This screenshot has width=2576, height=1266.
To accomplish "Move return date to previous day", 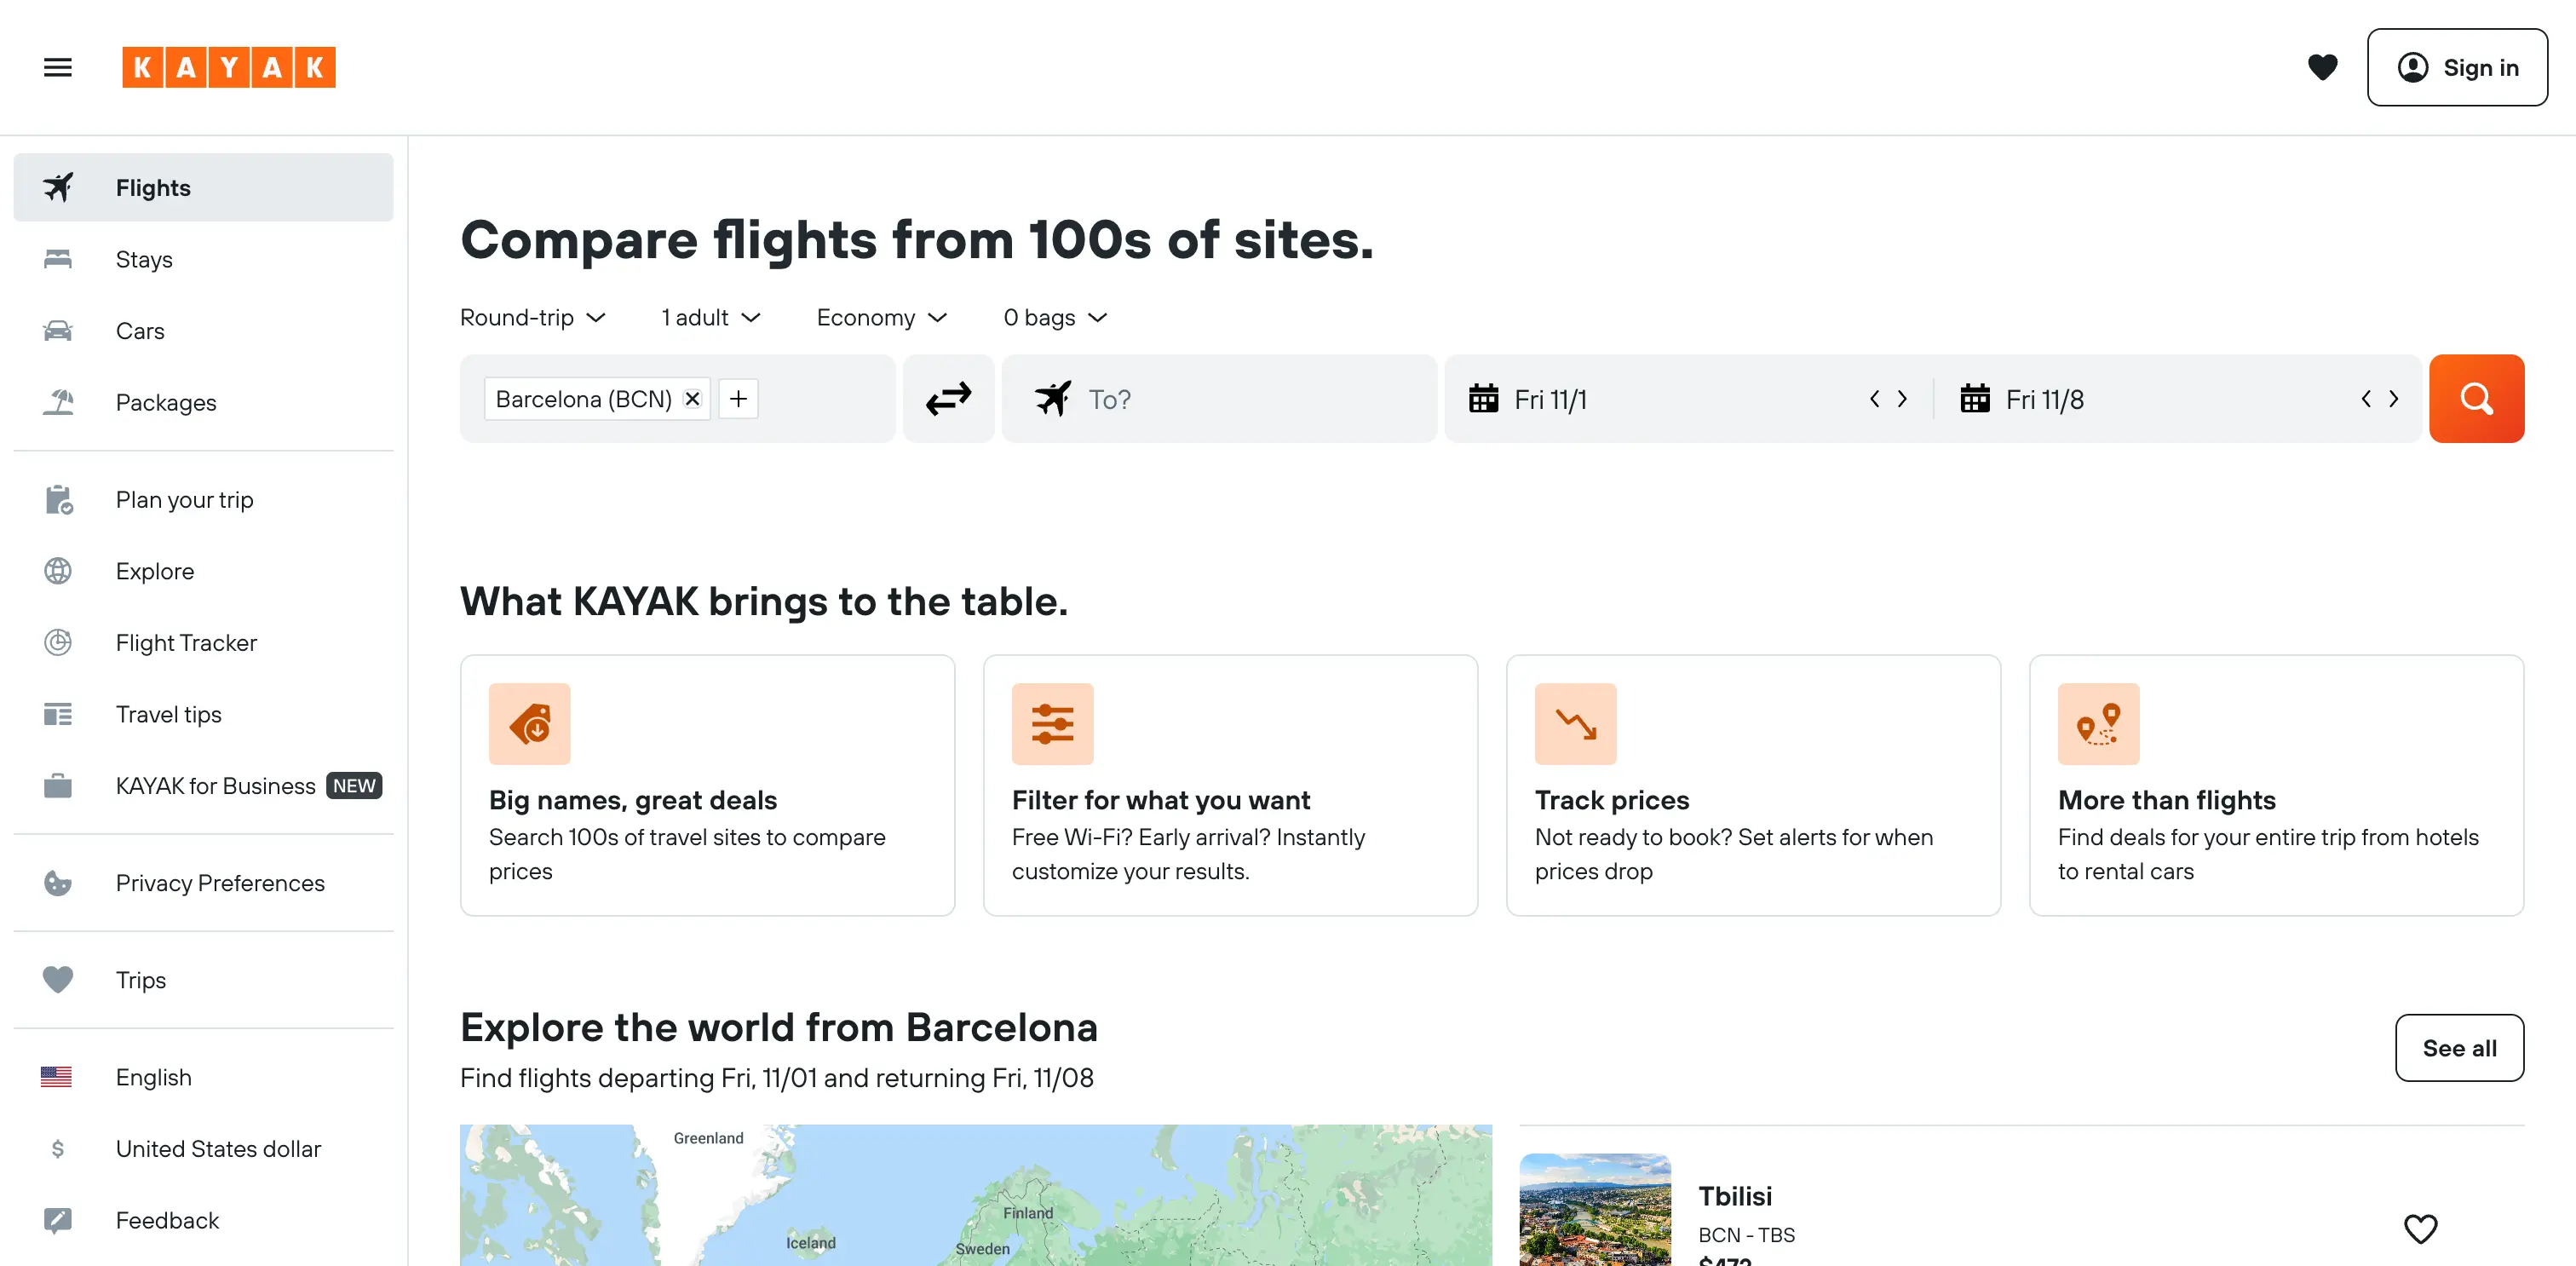I will point(2365,399).
